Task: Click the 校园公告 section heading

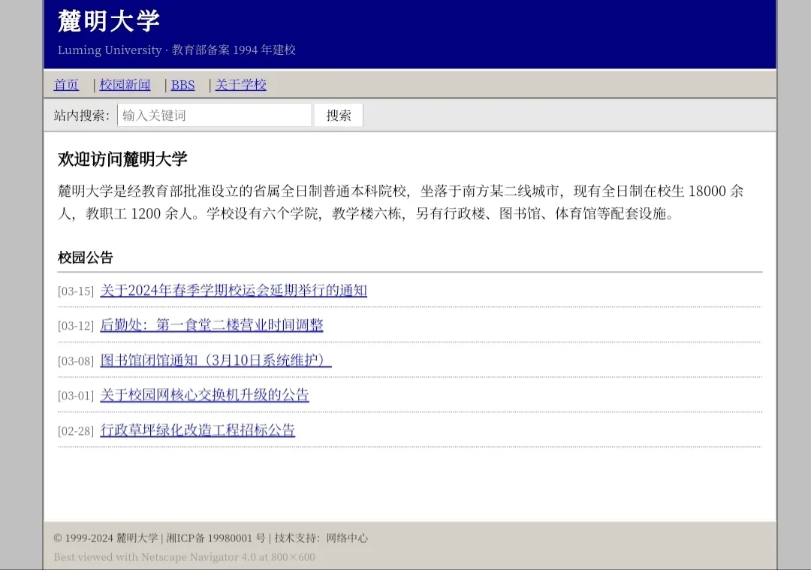Action: pyautogui.click(x=86, y=258)
